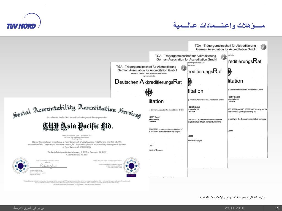Select the SAAS accreditation certificate image
282x211 pixels.
77,145
